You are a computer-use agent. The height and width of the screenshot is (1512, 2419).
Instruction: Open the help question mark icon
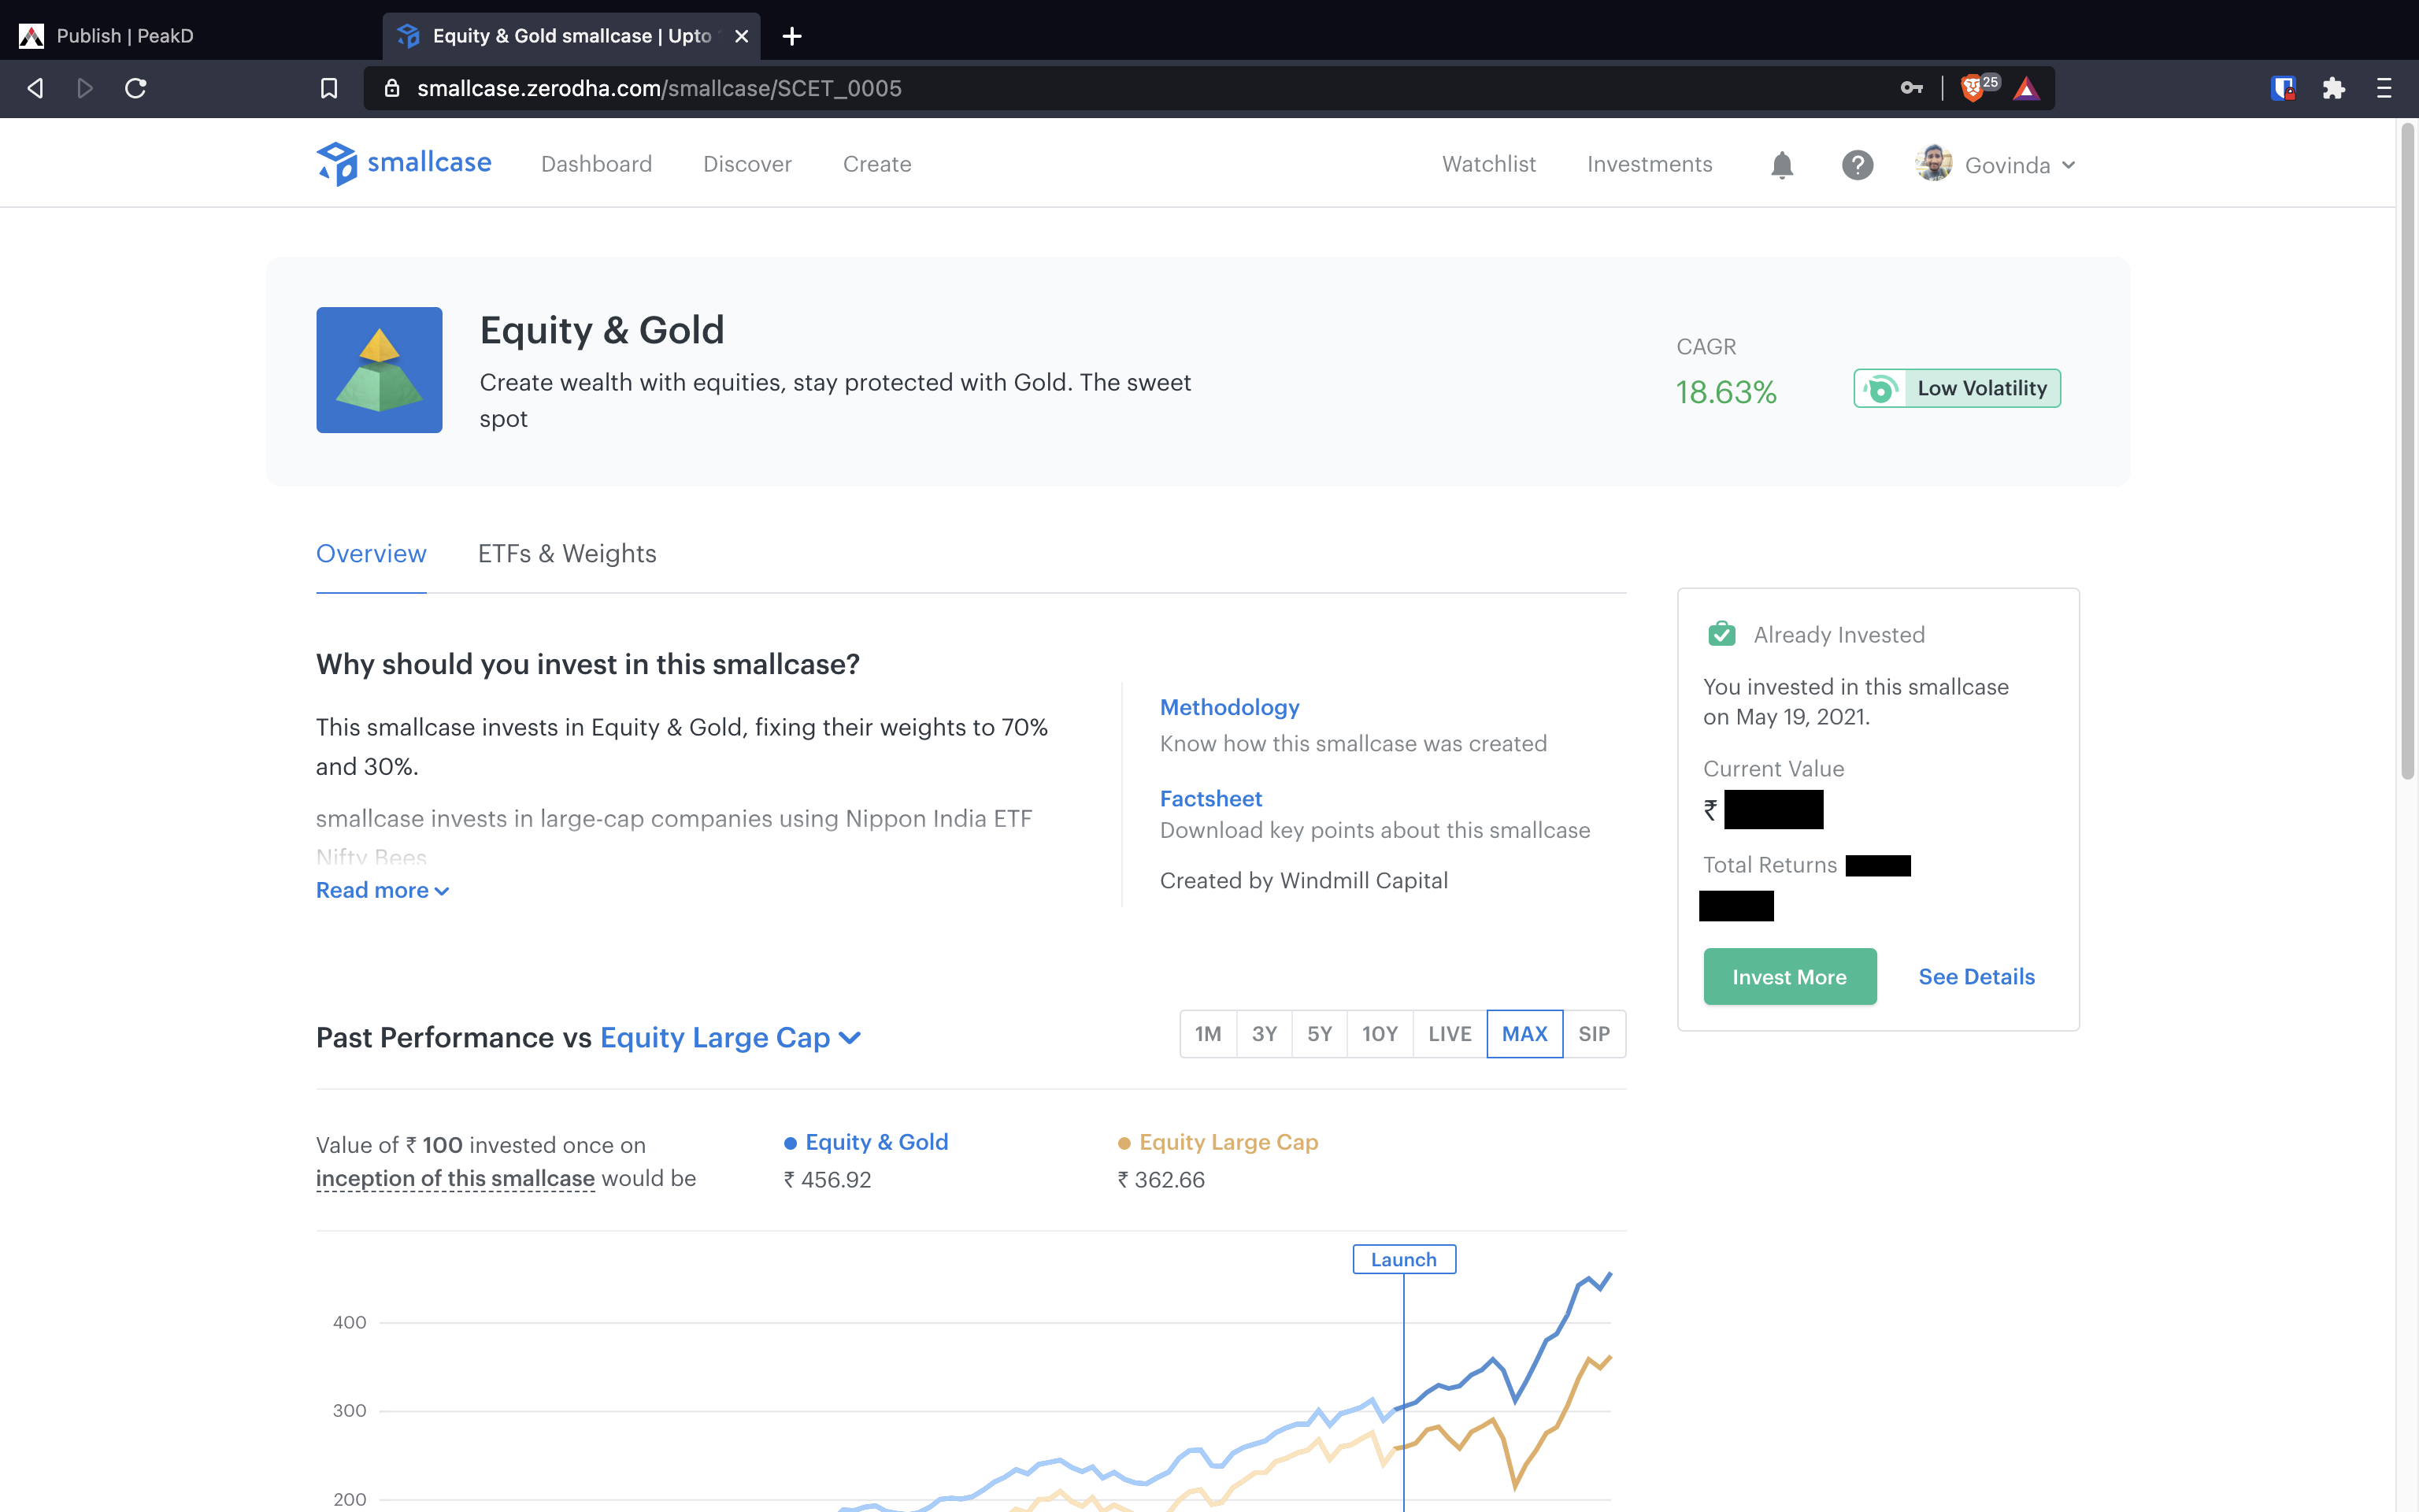(1858, 165)
